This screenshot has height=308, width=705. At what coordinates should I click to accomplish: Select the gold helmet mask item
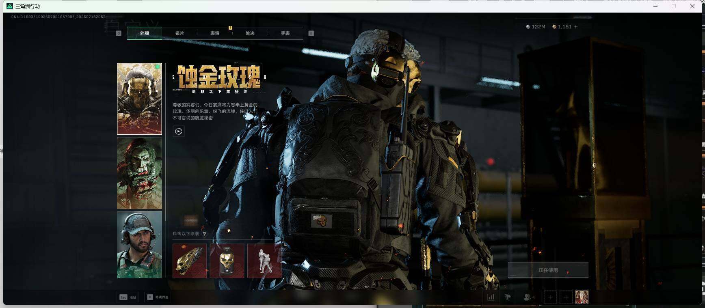(227, 261)
